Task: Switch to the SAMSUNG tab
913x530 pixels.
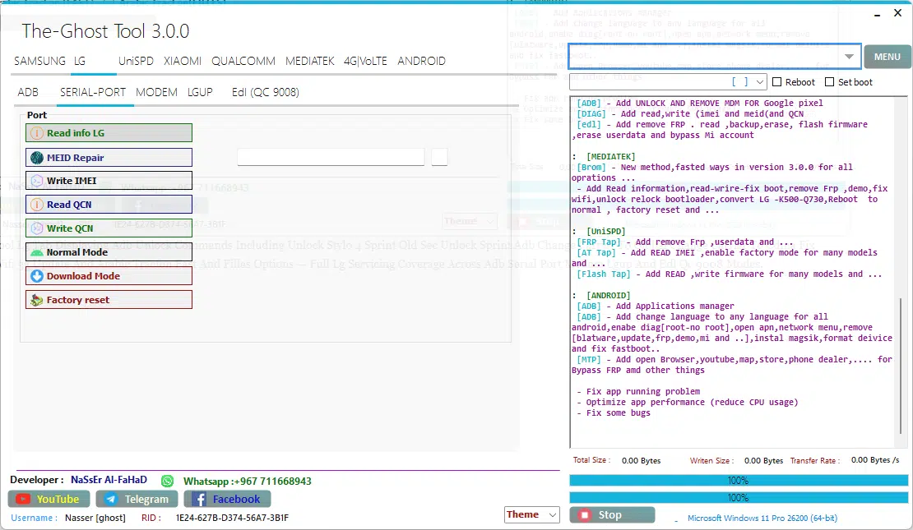Action: (x=39, y=61)
